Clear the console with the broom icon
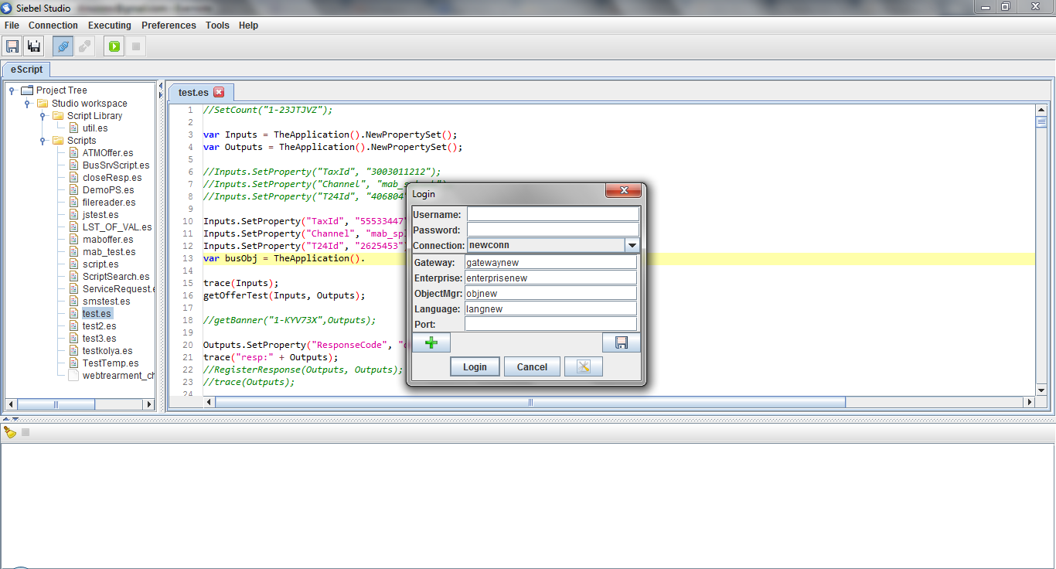1056x569 pixels. (x=10, y=432)
